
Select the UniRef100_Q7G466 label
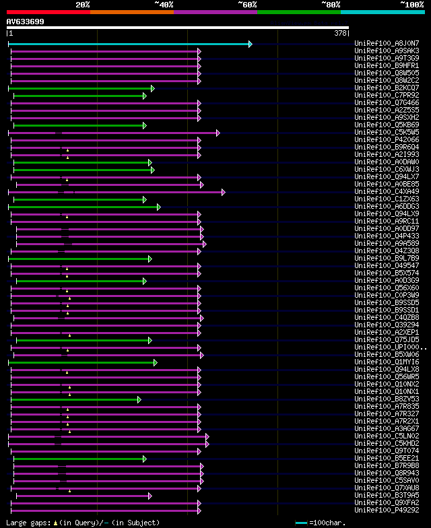click(387, 102)
